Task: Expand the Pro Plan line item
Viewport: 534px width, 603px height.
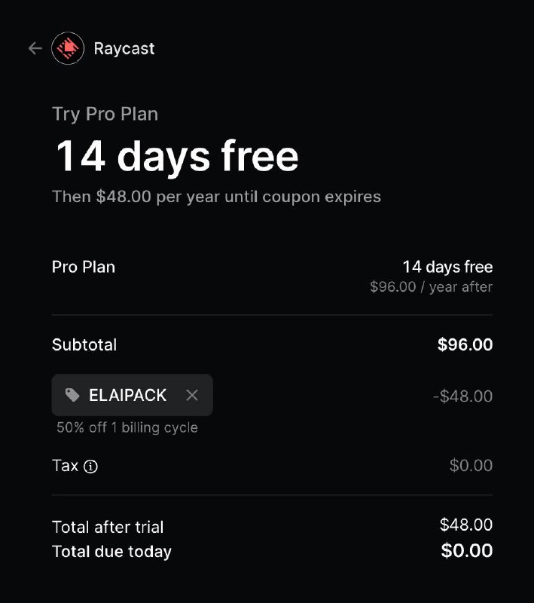Action: 83,267
